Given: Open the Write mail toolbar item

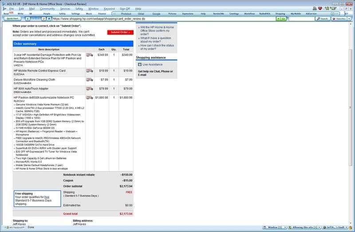Looking at the screenshot, I should click(20, 14).
